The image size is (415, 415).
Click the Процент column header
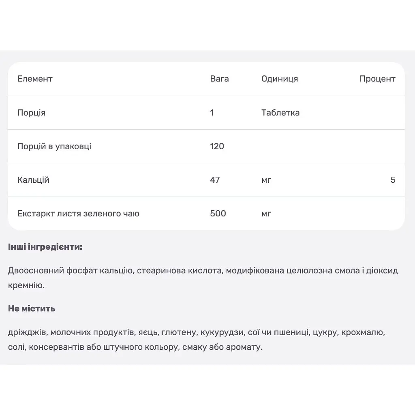click(377, 79)
